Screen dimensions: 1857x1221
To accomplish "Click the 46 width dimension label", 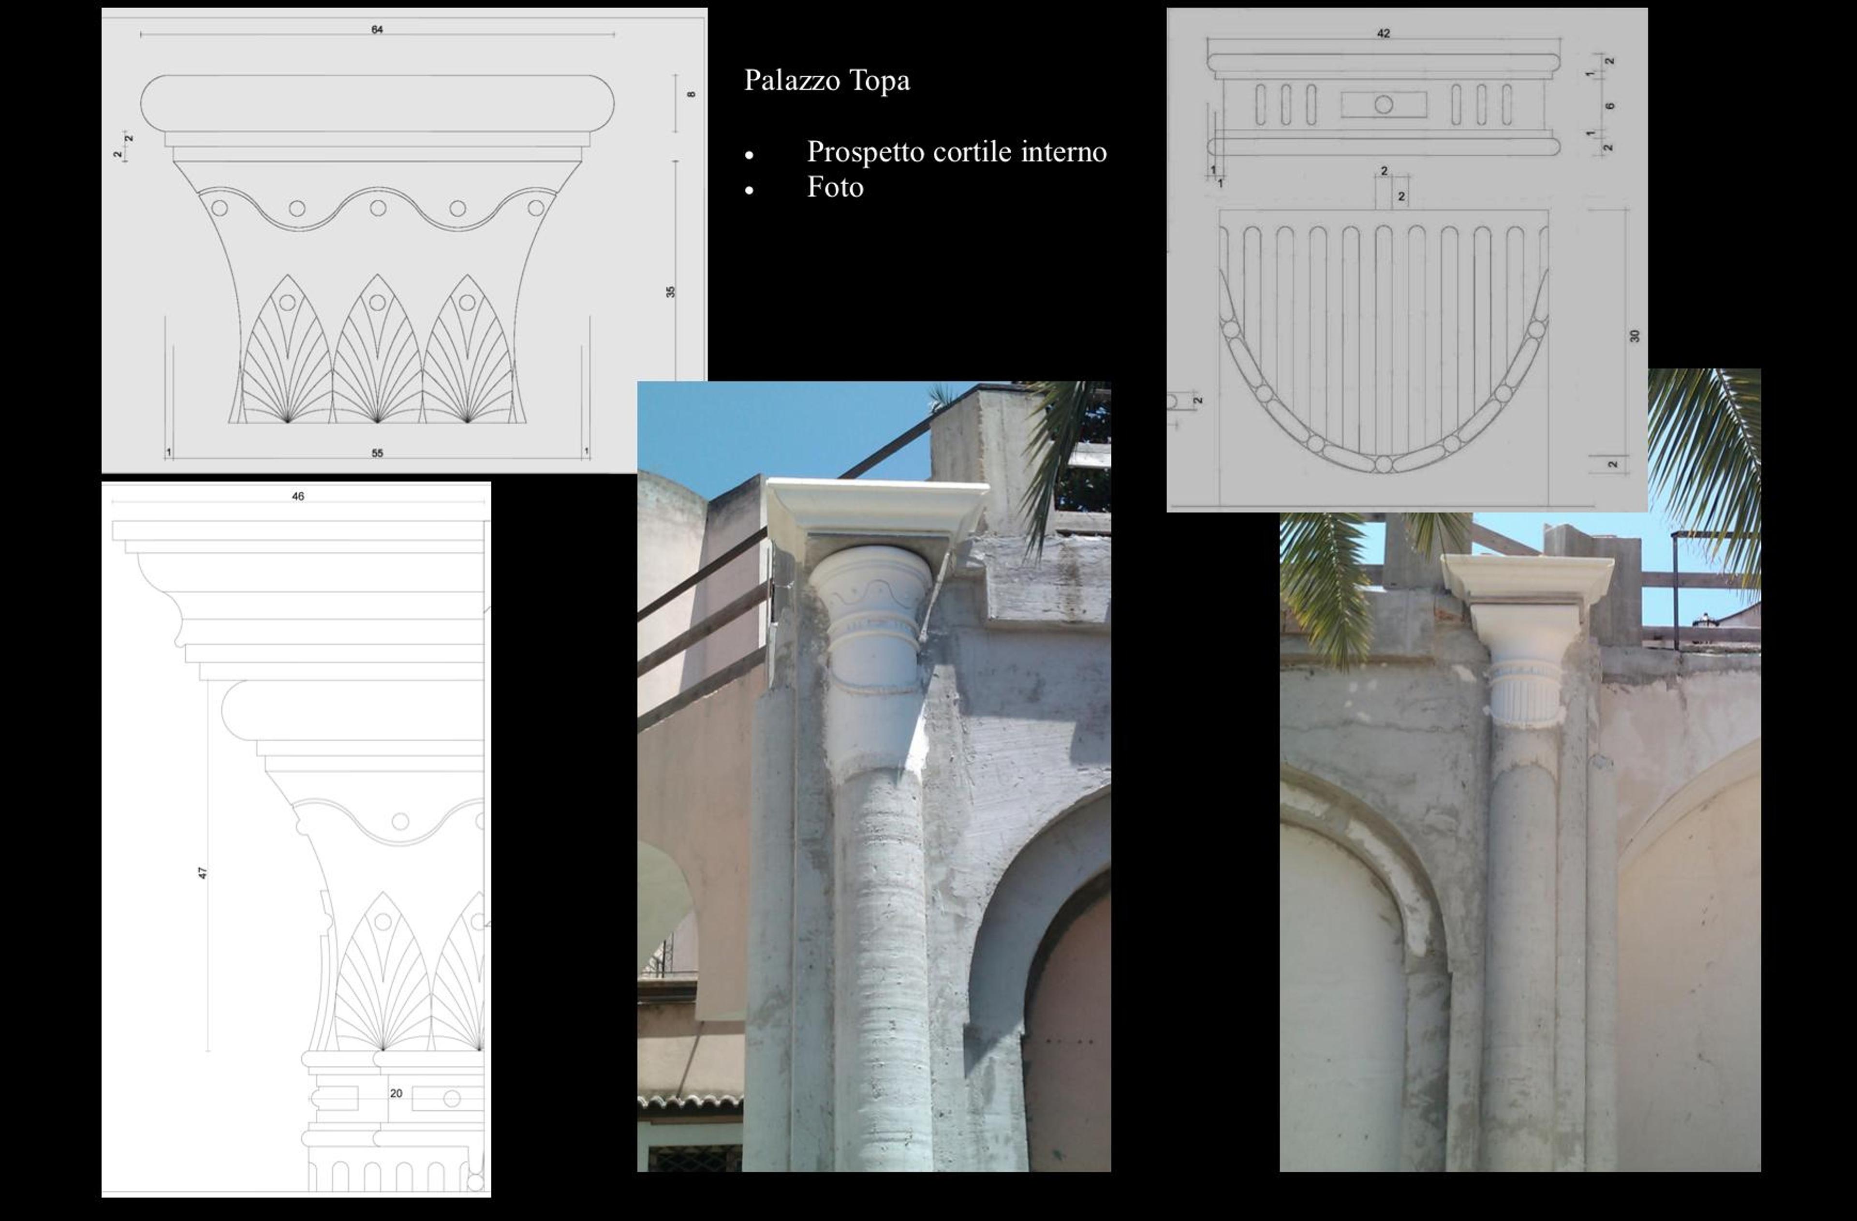I will (x=298, y=496).
